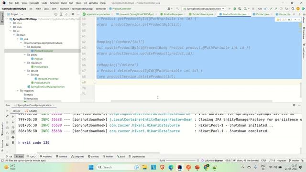Switch to ProductService.java tab

tap(202, 14)
